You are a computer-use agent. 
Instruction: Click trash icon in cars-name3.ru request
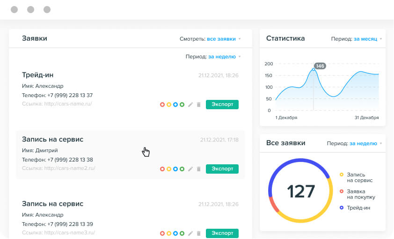(198, 233)
